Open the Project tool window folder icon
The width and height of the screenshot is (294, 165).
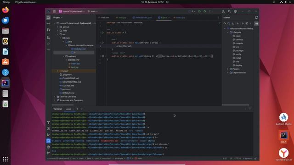point(48,17)
